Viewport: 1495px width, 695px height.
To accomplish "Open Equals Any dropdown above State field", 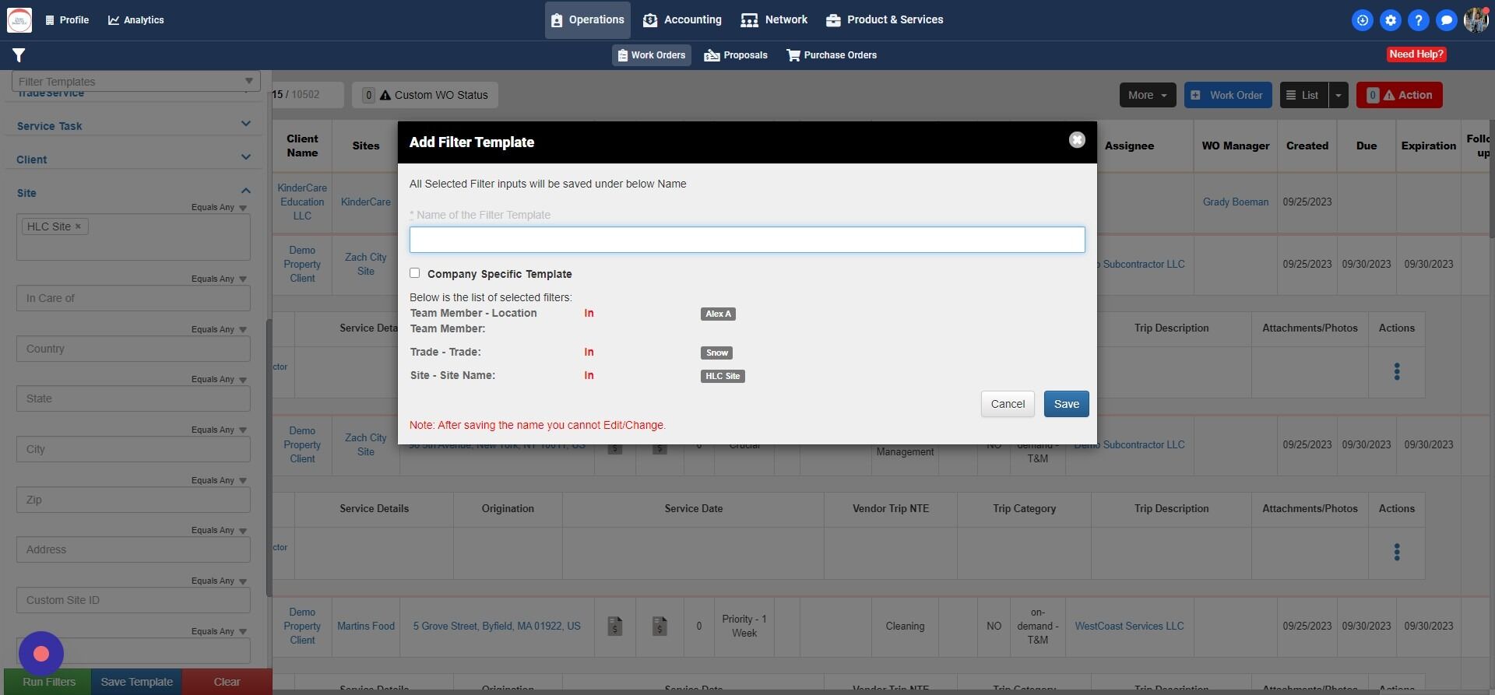I will (219, 379).
